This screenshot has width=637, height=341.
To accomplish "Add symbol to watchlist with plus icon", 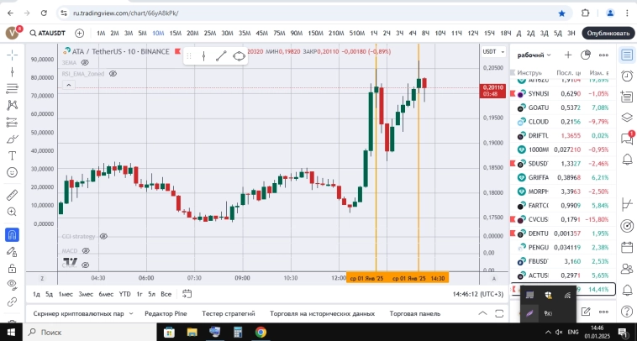I will pos(568,55).
